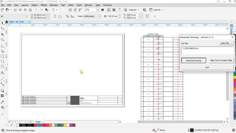The height and width of the screenshot is (133, 236).
Task: Select the Crop tool
Action: point(2,34)
